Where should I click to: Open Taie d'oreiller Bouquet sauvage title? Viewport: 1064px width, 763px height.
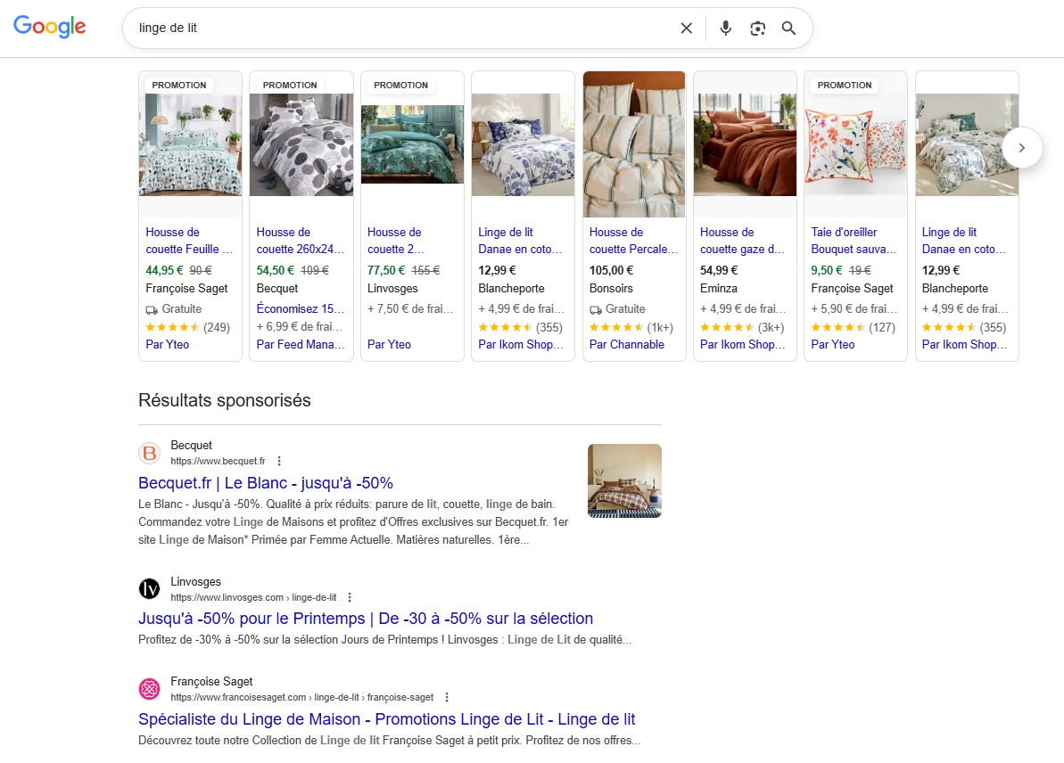point(854,241)
